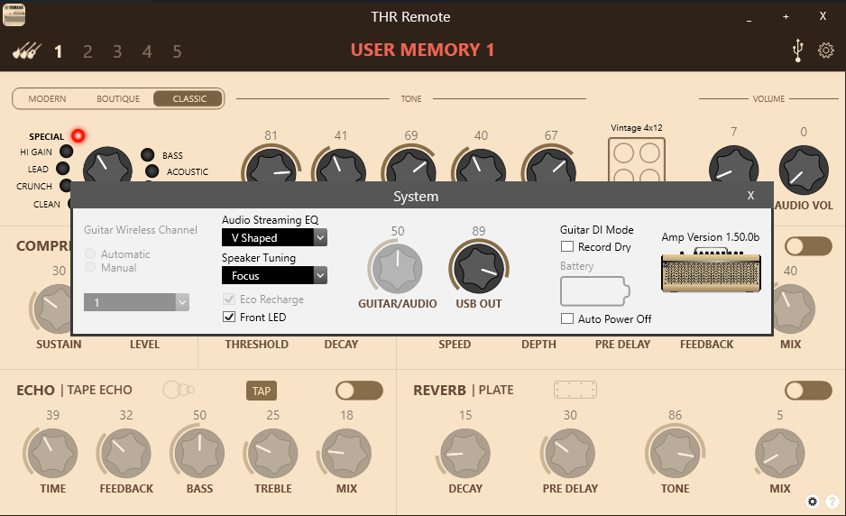Select the ACOUSTIC amp type
Viewport: 846px width, 516px height.
tap(152, 171)
